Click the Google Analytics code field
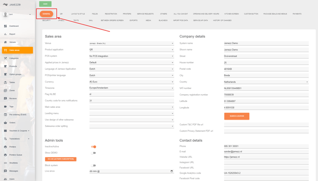 [x=266, y=173]
